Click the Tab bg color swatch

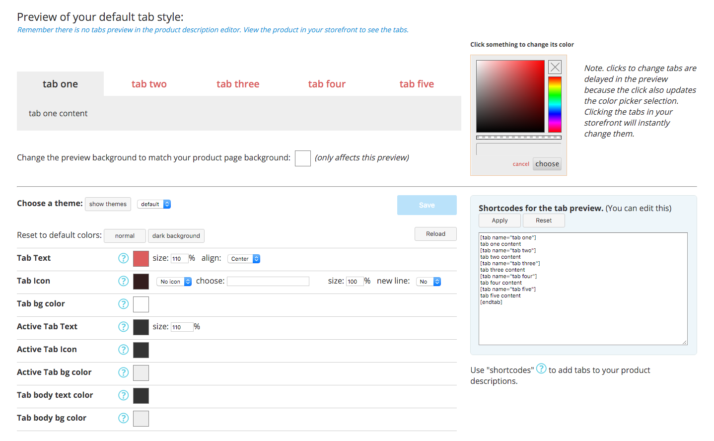tap(141, 304)
